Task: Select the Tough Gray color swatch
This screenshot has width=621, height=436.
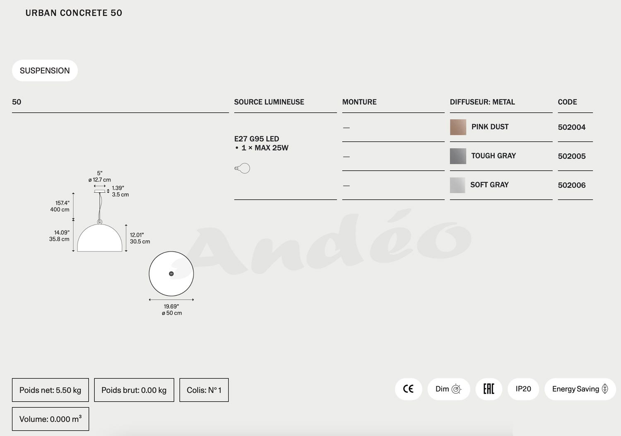Action: pyautogui.click(x=458, y=156)
